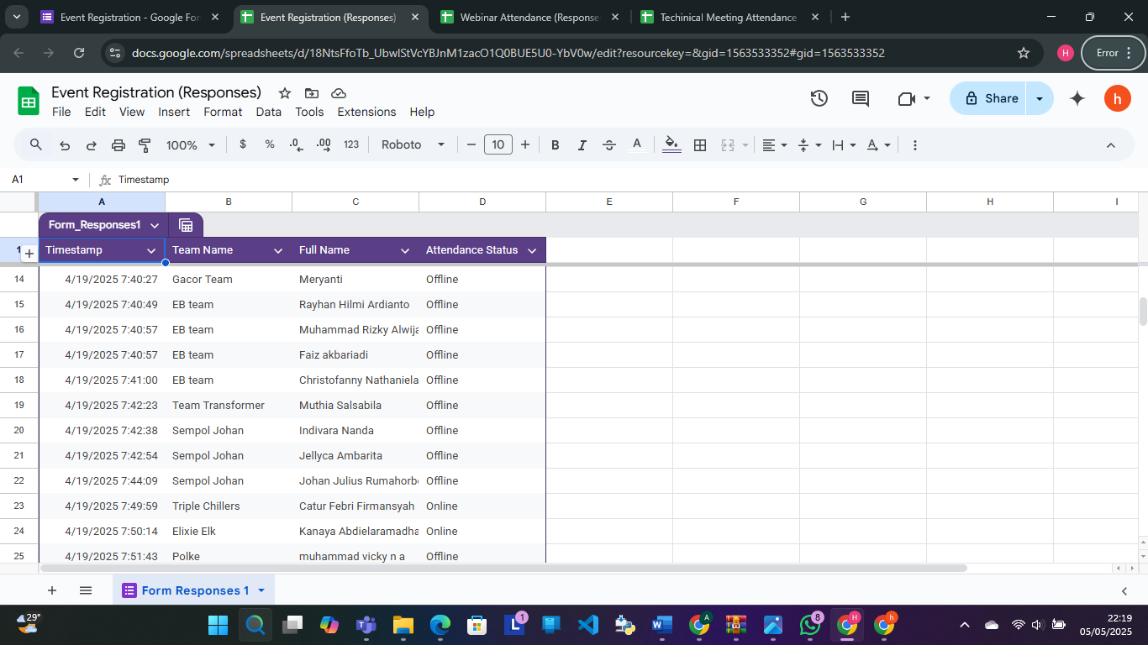
Task: Expand the Full Name column filter
Action: click(x=405, y=250)
